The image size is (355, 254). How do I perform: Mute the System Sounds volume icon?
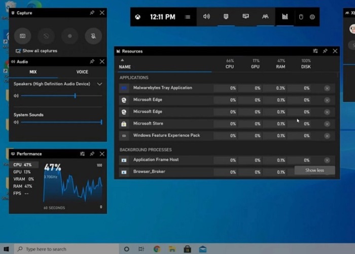click(16, 122)
